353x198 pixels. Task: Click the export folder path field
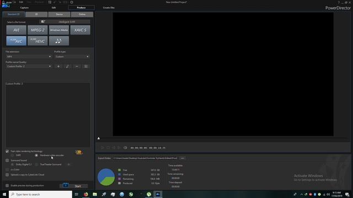[x=145, y=158]
